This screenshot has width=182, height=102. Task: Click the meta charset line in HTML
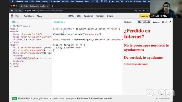point(27,34)
